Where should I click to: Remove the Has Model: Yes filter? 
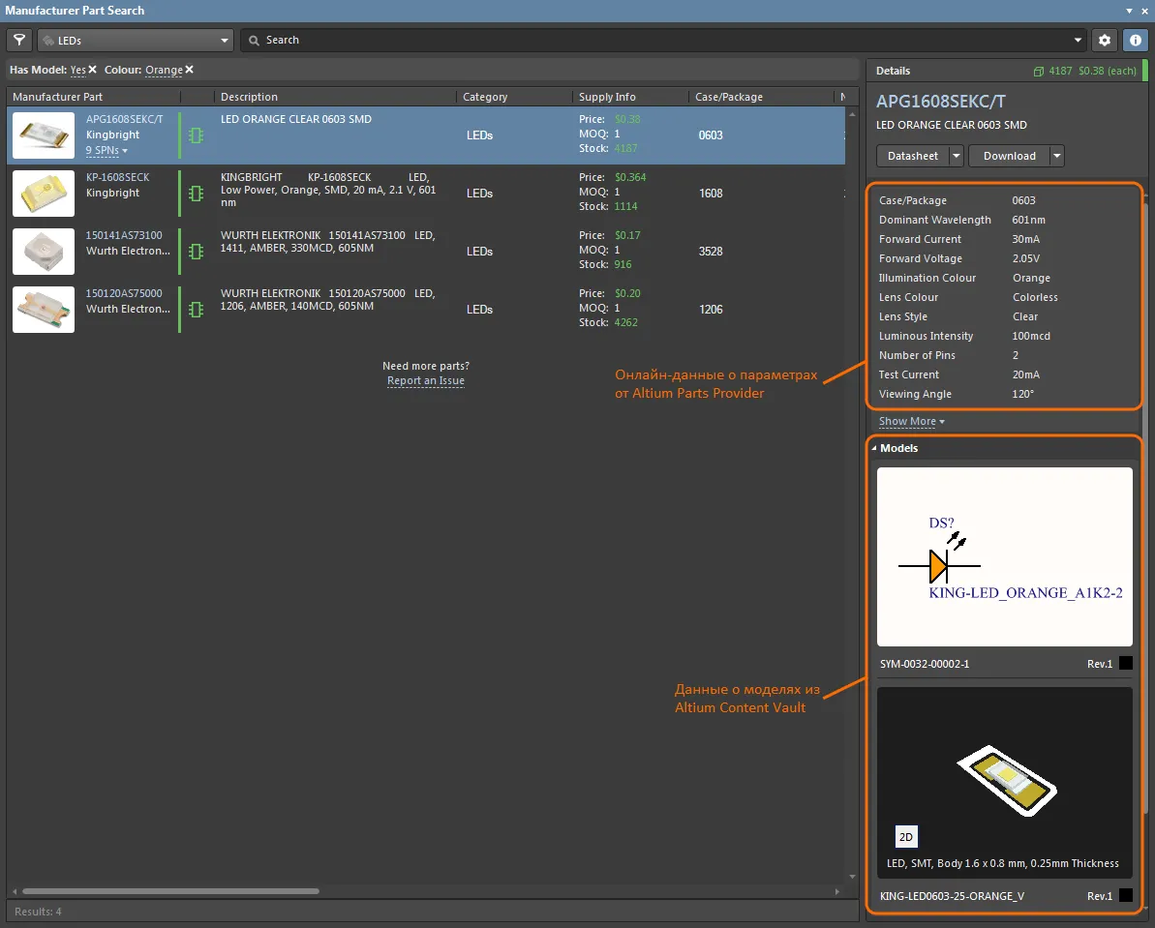93,70
